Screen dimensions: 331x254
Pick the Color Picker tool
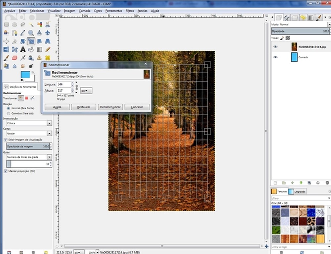[x=23, y=32]
